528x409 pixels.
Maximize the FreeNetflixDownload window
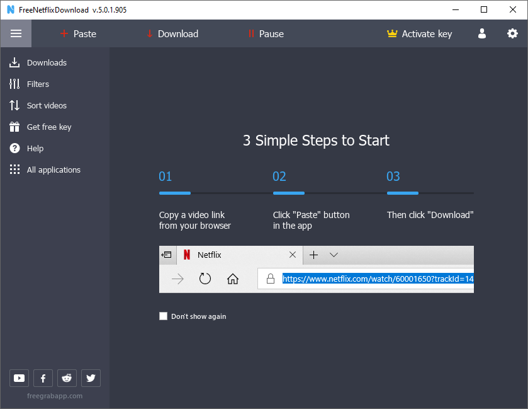coord(484,9)
